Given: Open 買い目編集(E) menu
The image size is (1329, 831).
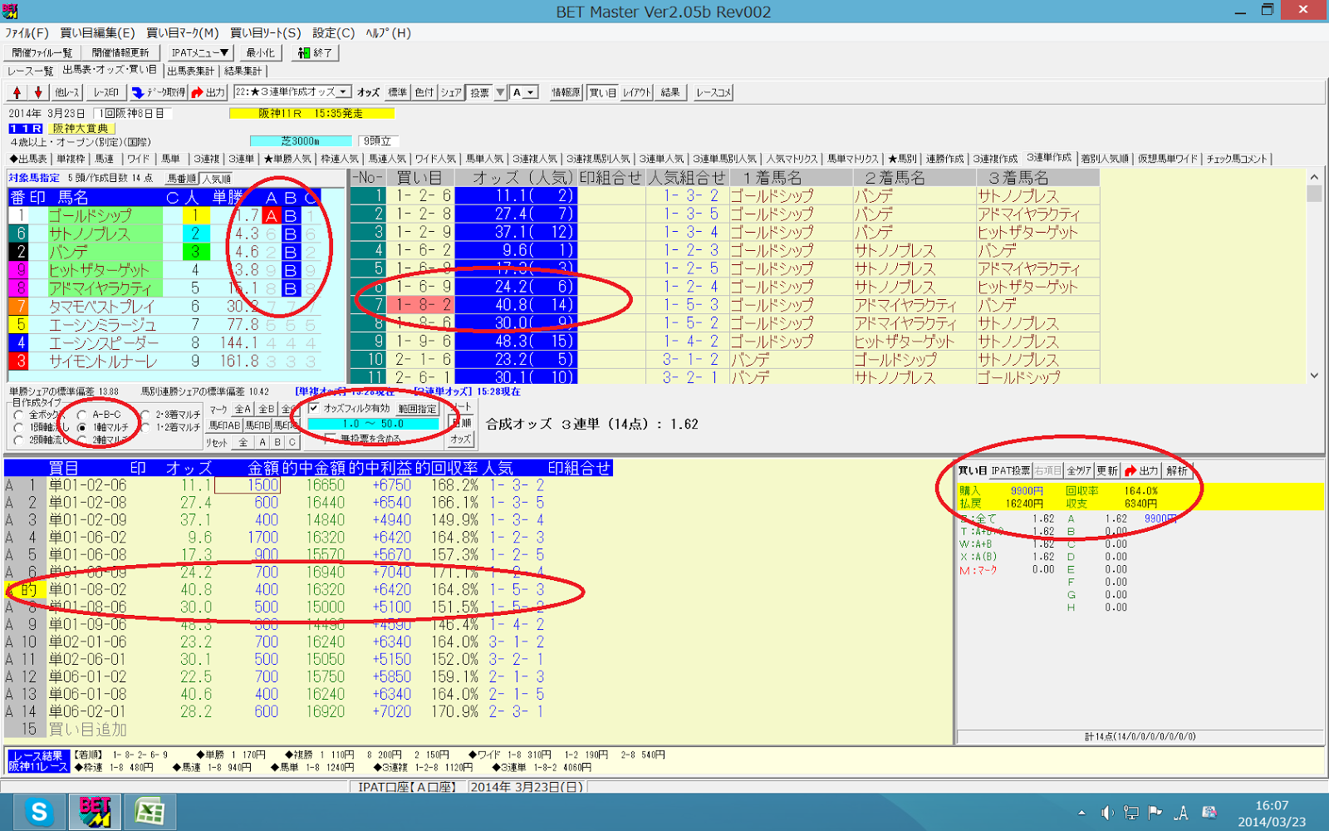Looking at the screenshot, I should pyautogui.click(x=97, y=32).
